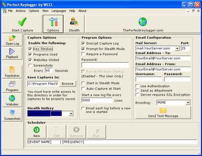The image size is (202, 156).
Task: Enable Require a Password checkbox
Action: click(83, 54)
